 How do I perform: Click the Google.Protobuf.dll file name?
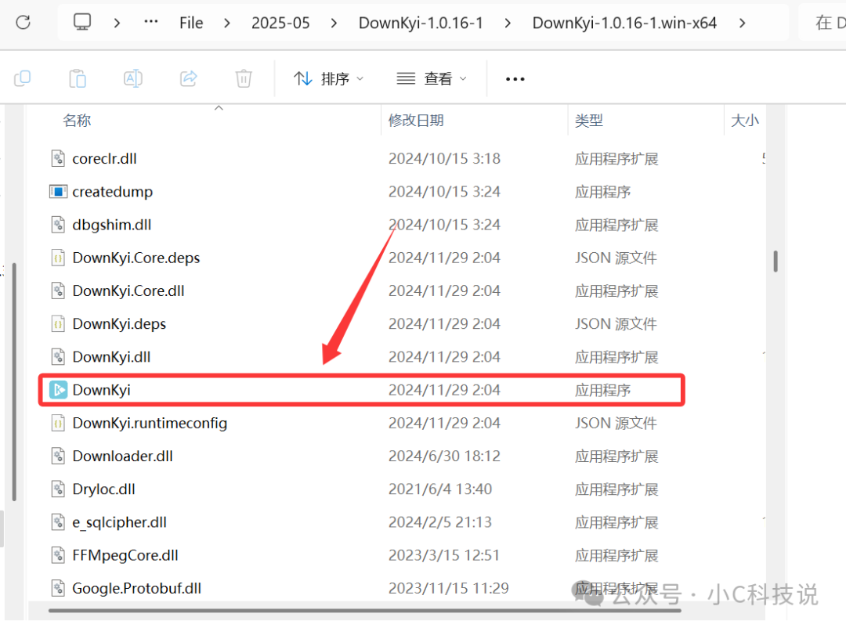137,588
